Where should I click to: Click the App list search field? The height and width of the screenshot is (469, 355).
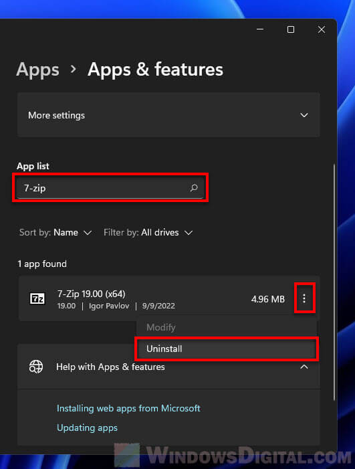110,188
